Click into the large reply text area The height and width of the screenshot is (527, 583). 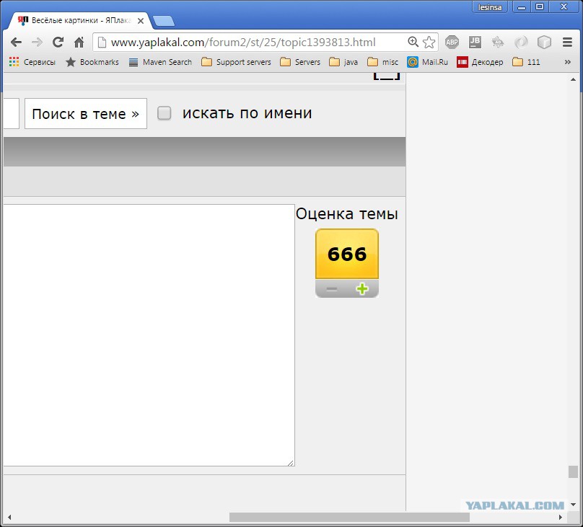coord(149,335)
